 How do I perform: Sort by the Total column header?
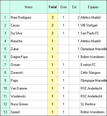pos(53,7)
